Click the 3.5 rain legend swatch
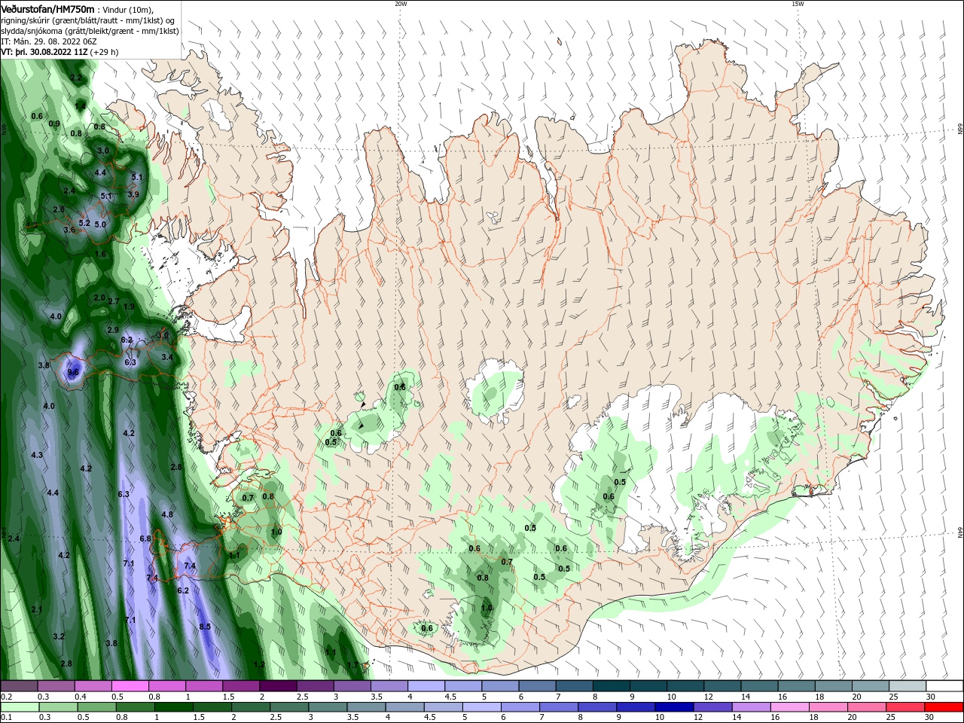This screenshot has width=964, height=723. click(x=366, y=707)
